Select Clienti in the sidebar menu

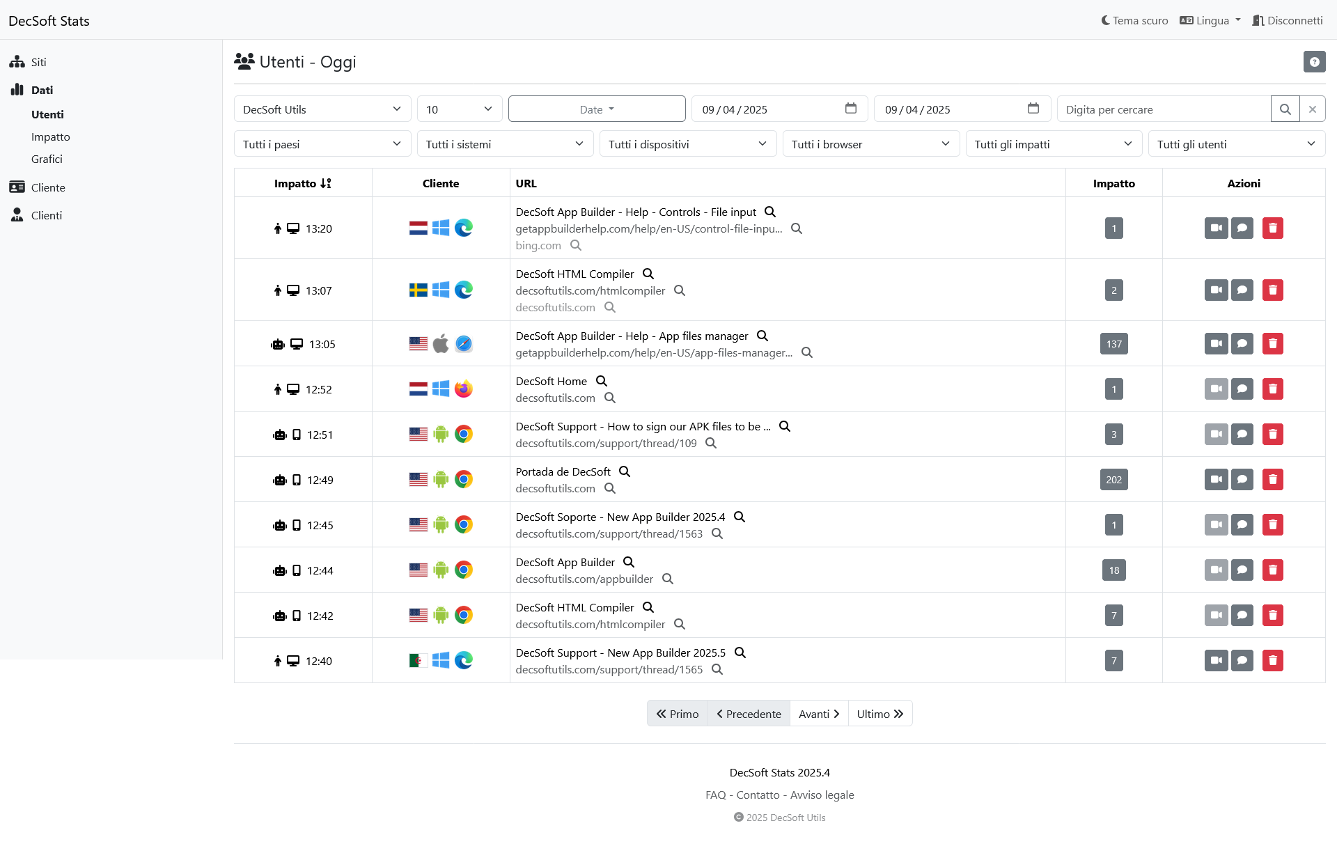pos(46,215)
